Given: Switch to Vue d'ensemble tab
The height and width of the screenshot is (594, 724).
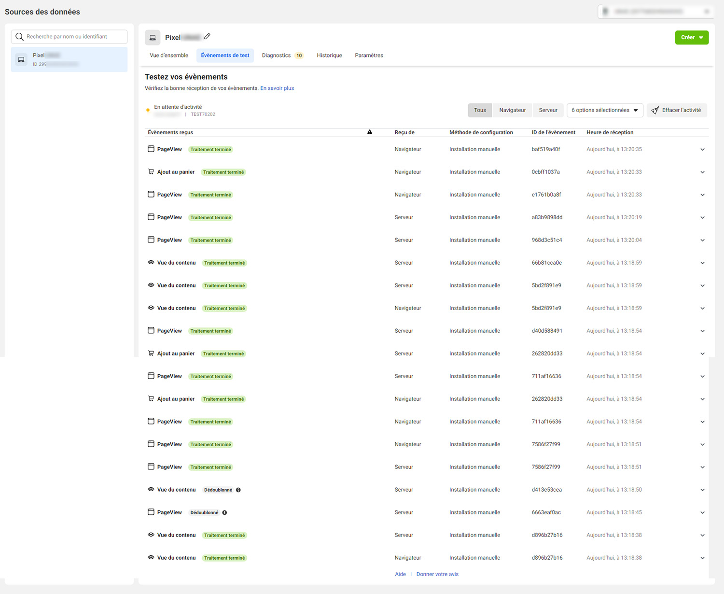Looking at the screenshot, I should coord(169,56).
